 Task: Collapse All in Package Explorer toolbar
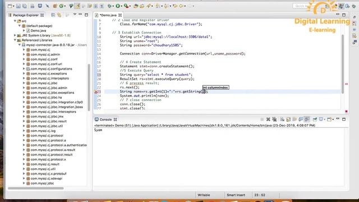click(53, 15)
